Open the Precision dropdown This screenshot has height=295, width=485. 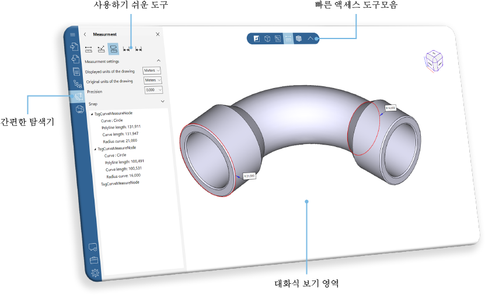153,90
